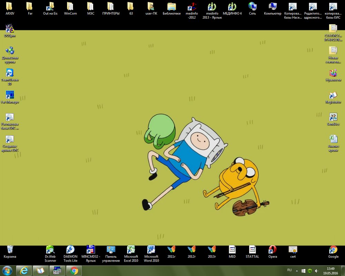The height and width of the screenshot is (276, 345).
Task: Select Копирова... базы Насе... shortcut
Action: [293, 11]
